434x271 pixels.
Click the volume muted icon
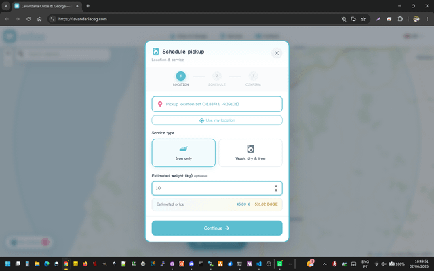tap(384, 264)
